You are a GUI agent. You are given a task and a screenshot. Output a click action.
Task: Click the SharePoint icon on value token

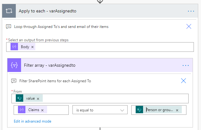point(20,98)
